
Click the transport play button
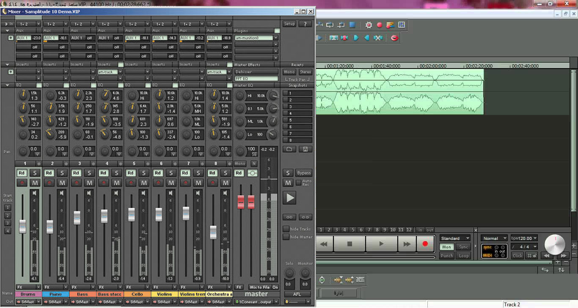381,244
